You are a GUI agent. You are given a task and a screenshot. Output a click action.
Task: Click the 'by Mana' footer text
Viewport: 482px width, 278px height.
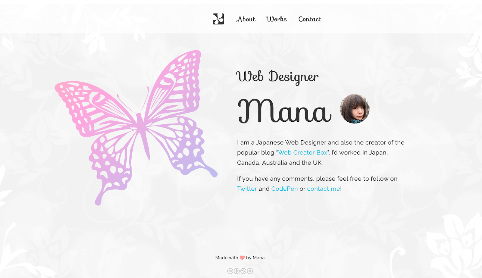point(255,258)
